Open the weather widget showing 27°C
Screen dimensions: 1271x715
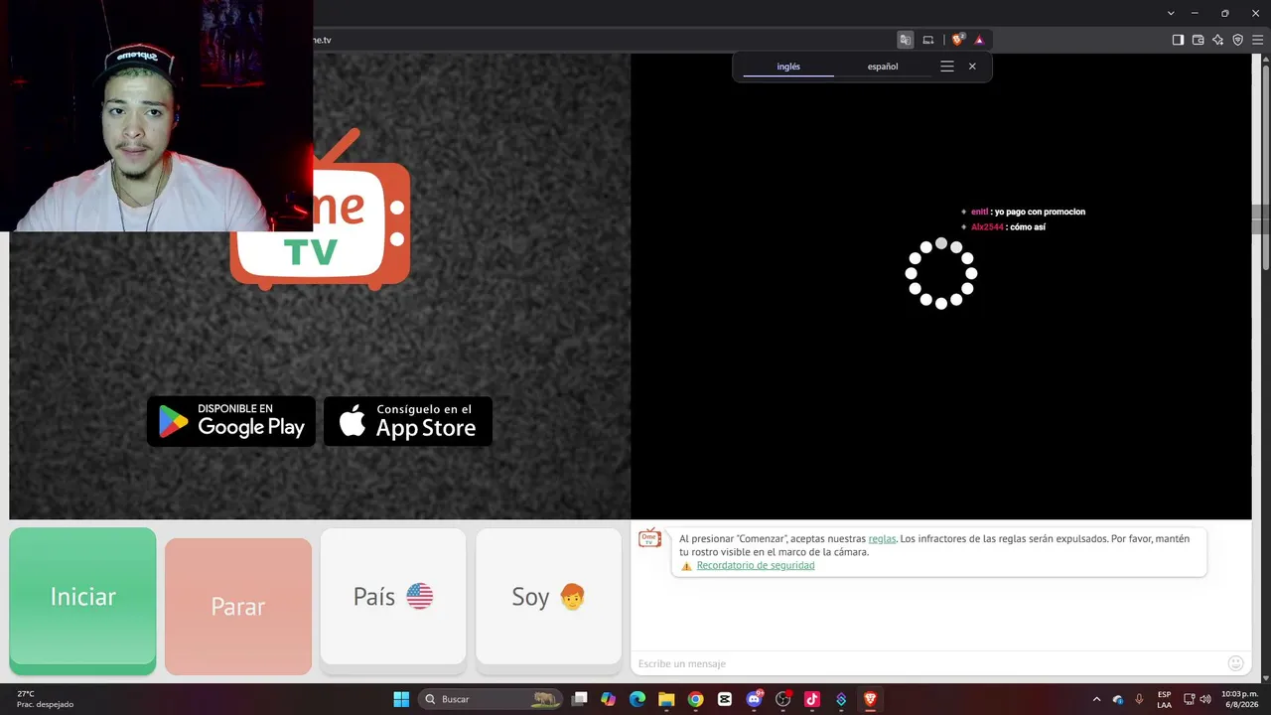[45, 699]
